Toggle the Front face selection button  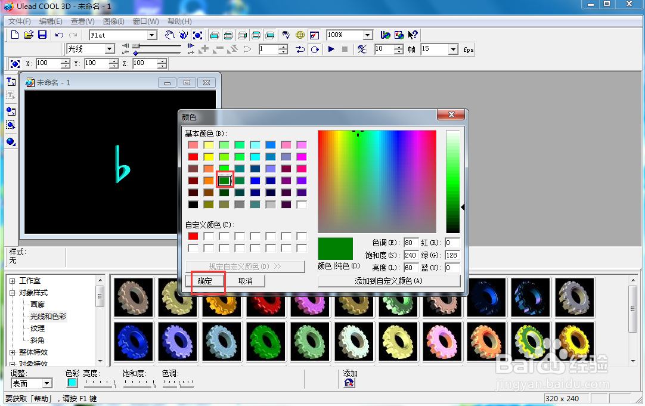[215, 35]
